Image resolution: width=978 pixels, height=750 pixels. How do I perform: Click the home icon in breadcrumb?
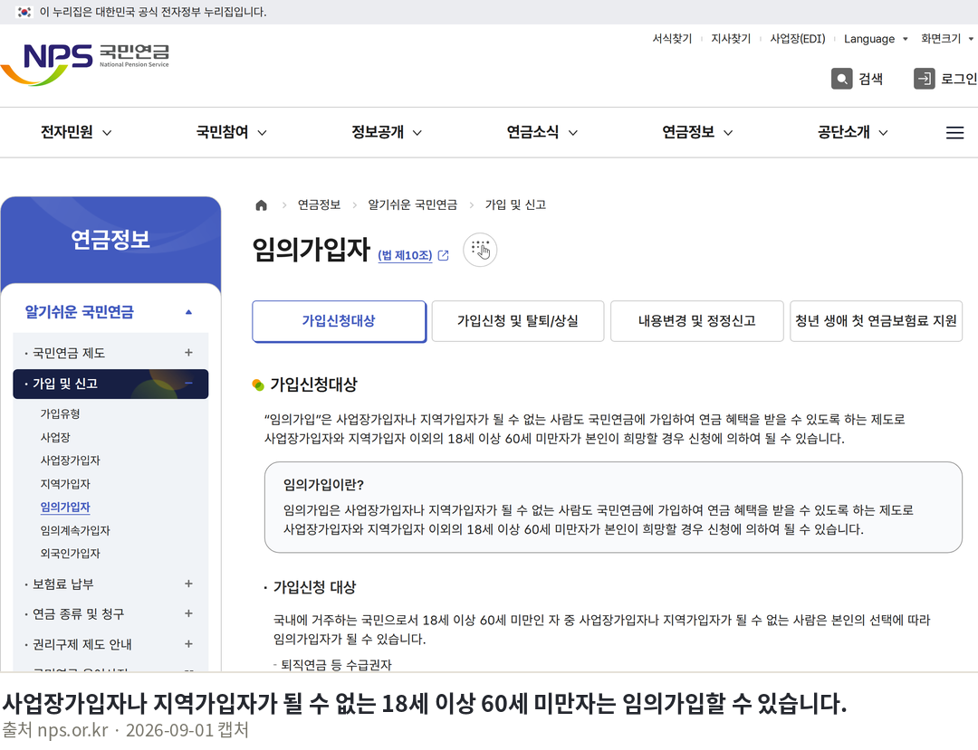click(x=262, y=205)
